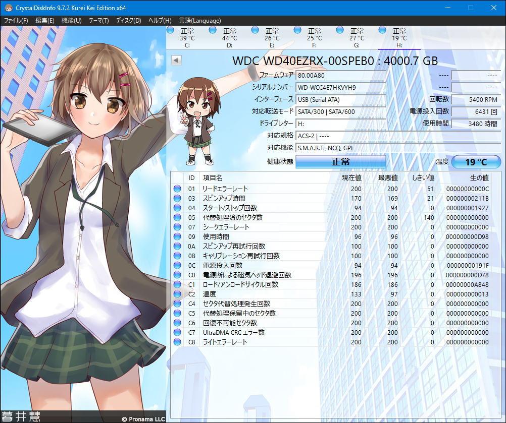The width and height of the screenshot is (506, 423).
Task: Click the 生の値 column header
Action: [x=479, y=177]
